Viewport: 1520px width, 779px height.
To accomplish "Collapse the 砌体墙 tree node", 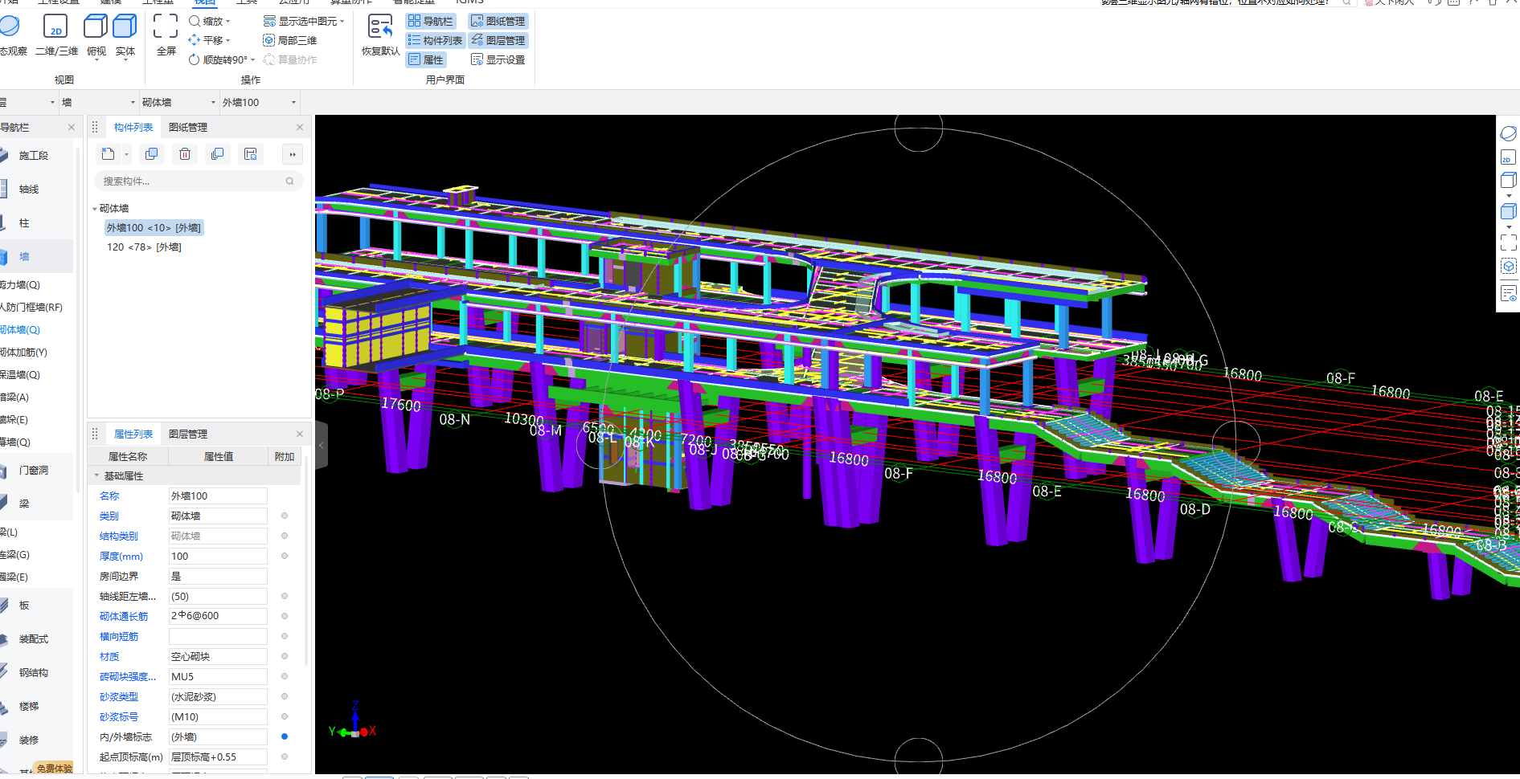I will [95, 209].
